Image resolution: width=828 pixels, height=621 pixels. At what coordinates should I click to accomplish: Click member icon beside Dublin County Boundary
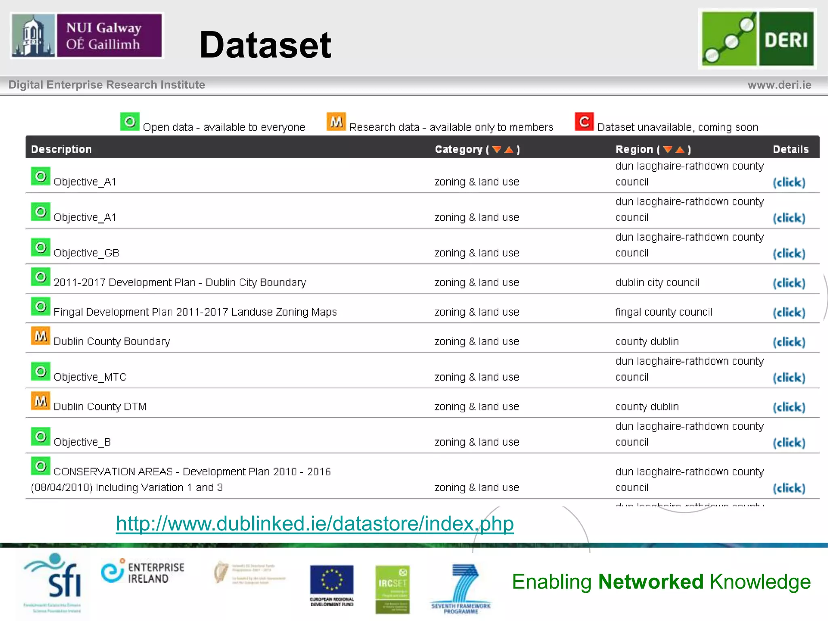click(x=41, y=336)
